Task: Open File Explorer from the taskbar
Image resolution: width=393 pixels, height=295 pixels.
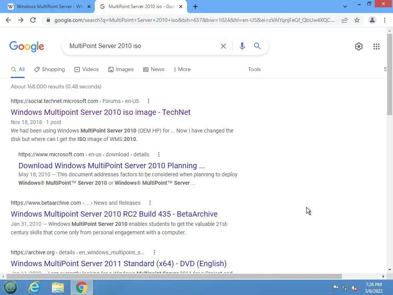Action: click(58, 287)
